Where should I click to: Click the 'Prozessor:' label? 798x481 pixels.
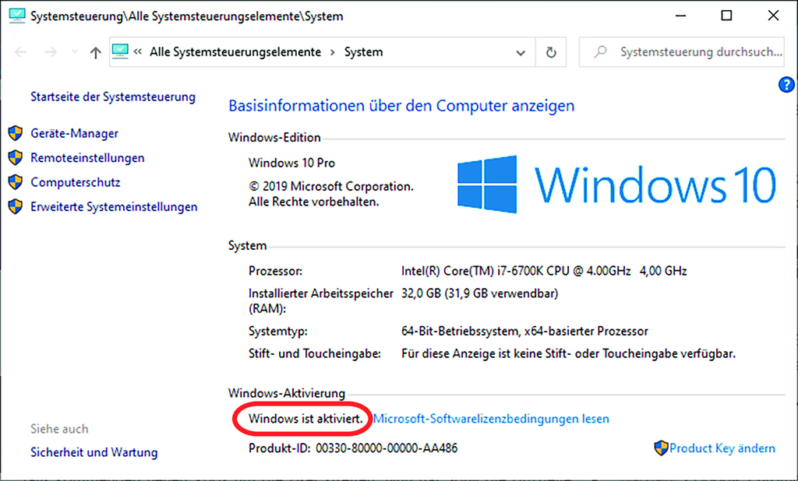click(x=275, y=271)
